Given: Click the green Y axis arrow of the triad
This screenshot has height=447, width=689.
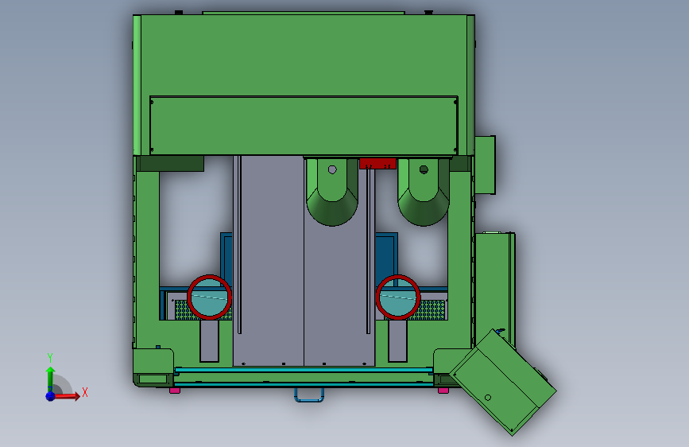Looking at the screenshot, I should coord(50,379).
